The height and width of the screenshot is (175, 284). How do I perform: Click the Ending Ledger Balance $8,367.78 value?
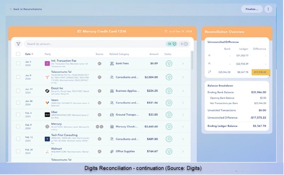point(259,126)
